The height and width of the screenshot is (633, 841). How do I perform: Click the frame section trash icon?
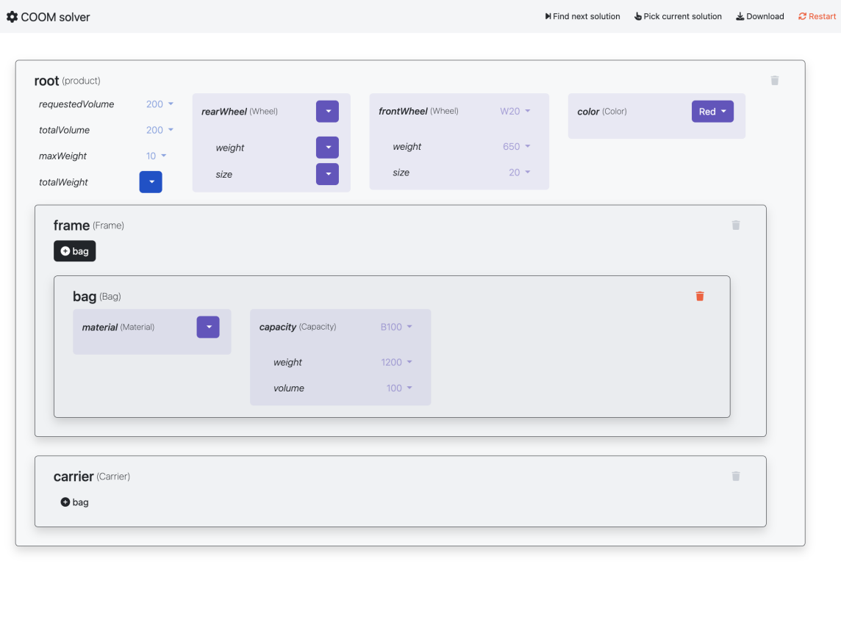click(736, 225)
